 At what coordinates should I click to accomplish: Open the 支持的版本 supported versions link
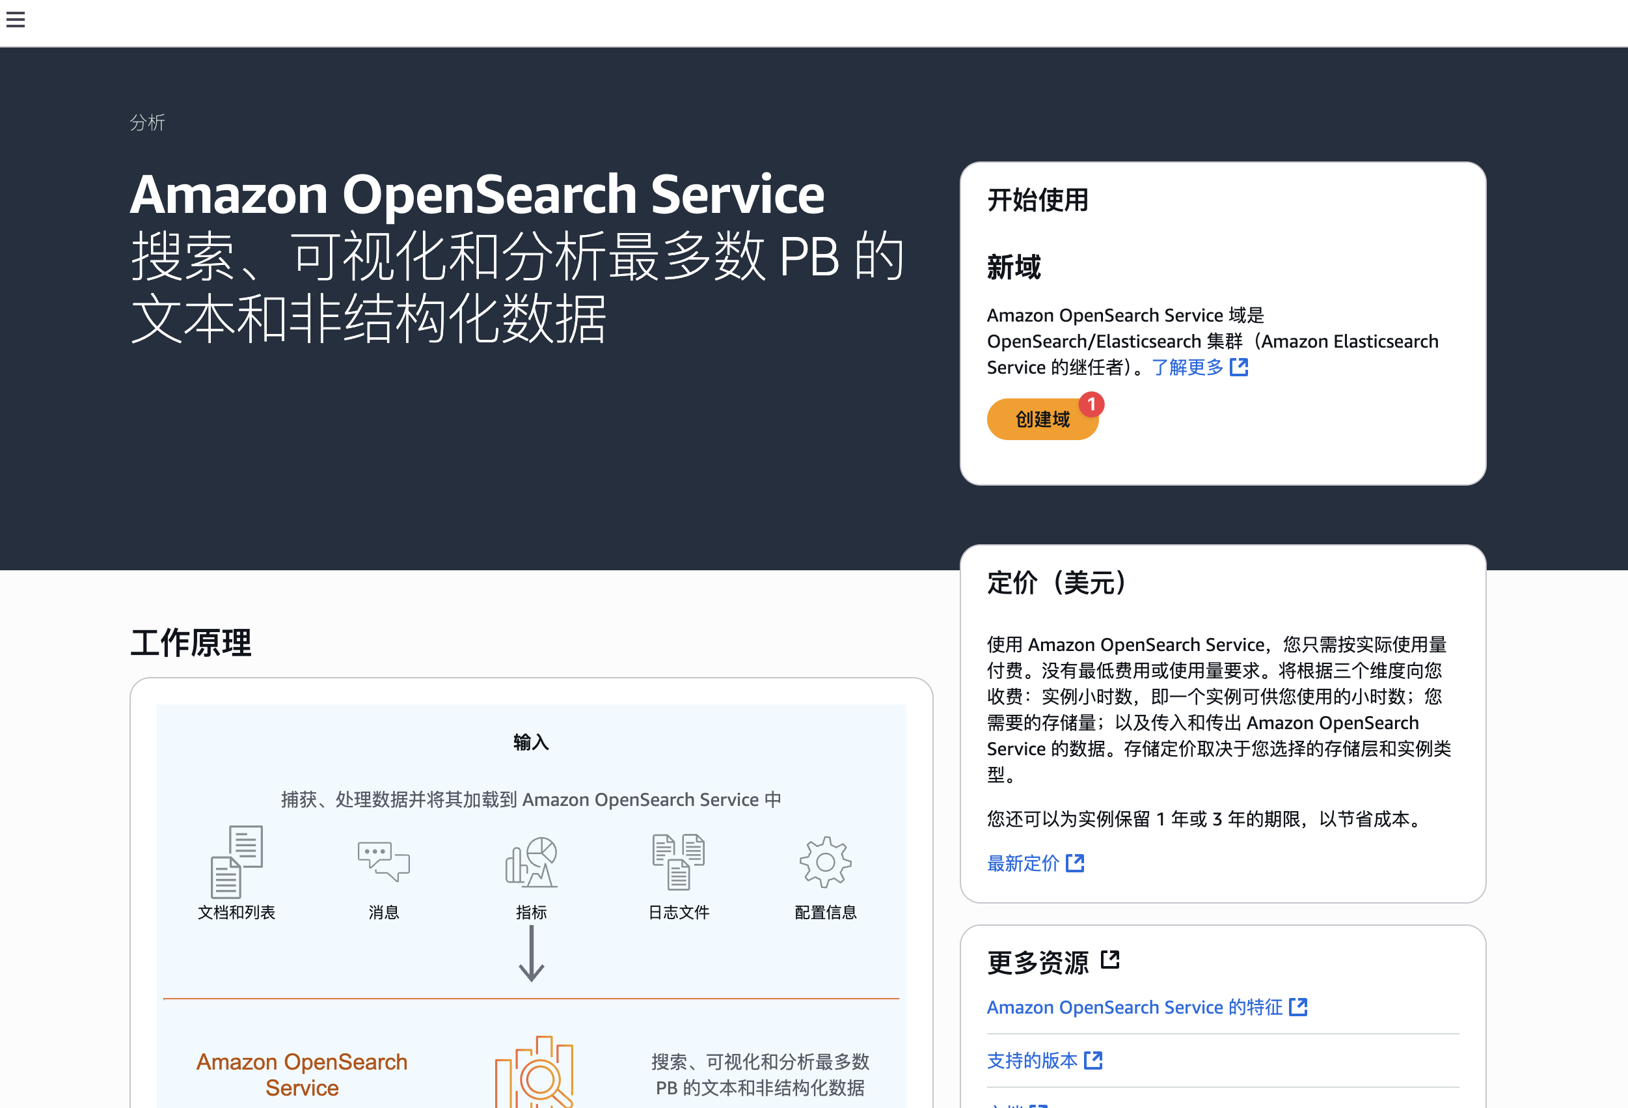[1032, 1060]
